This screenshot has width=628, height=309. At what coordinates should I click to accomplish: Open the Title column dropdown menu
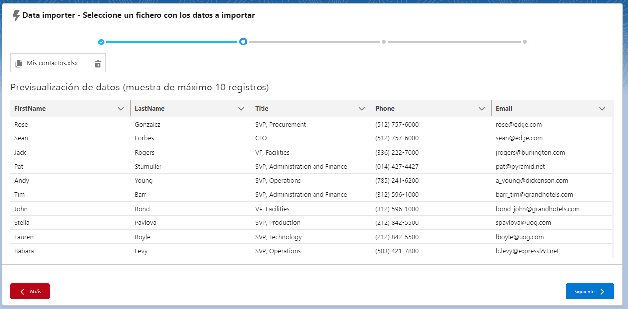click(x=362, y=109)
